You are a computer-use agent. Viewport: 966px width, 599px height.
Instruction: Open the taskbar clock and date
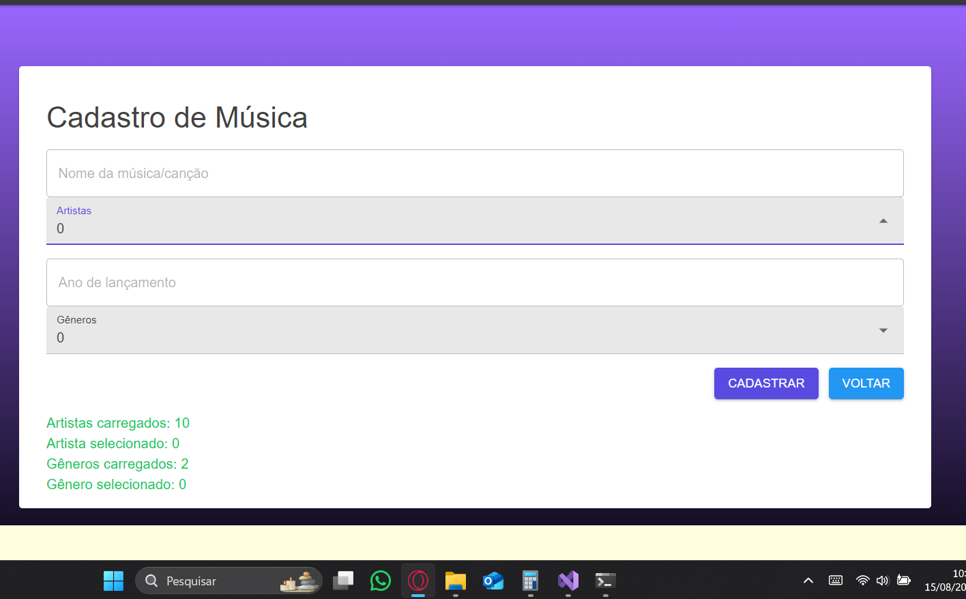945,581
